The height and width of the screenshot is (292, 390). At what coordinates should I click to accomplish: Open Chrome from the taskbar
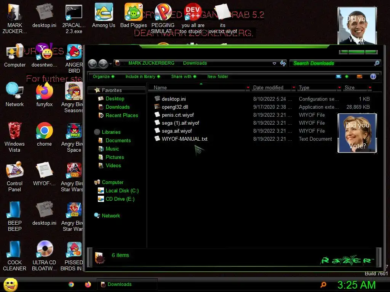click(71, 284)
